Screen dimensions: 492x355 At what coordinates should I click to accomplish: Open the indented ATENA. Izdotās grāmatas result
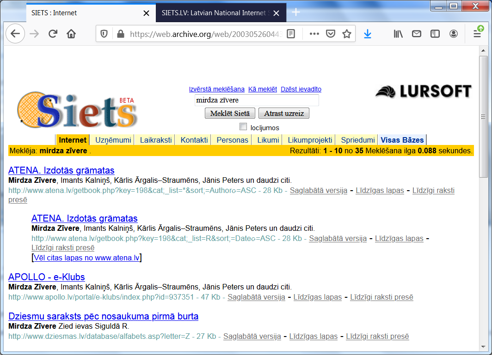[x=85, y=218]
